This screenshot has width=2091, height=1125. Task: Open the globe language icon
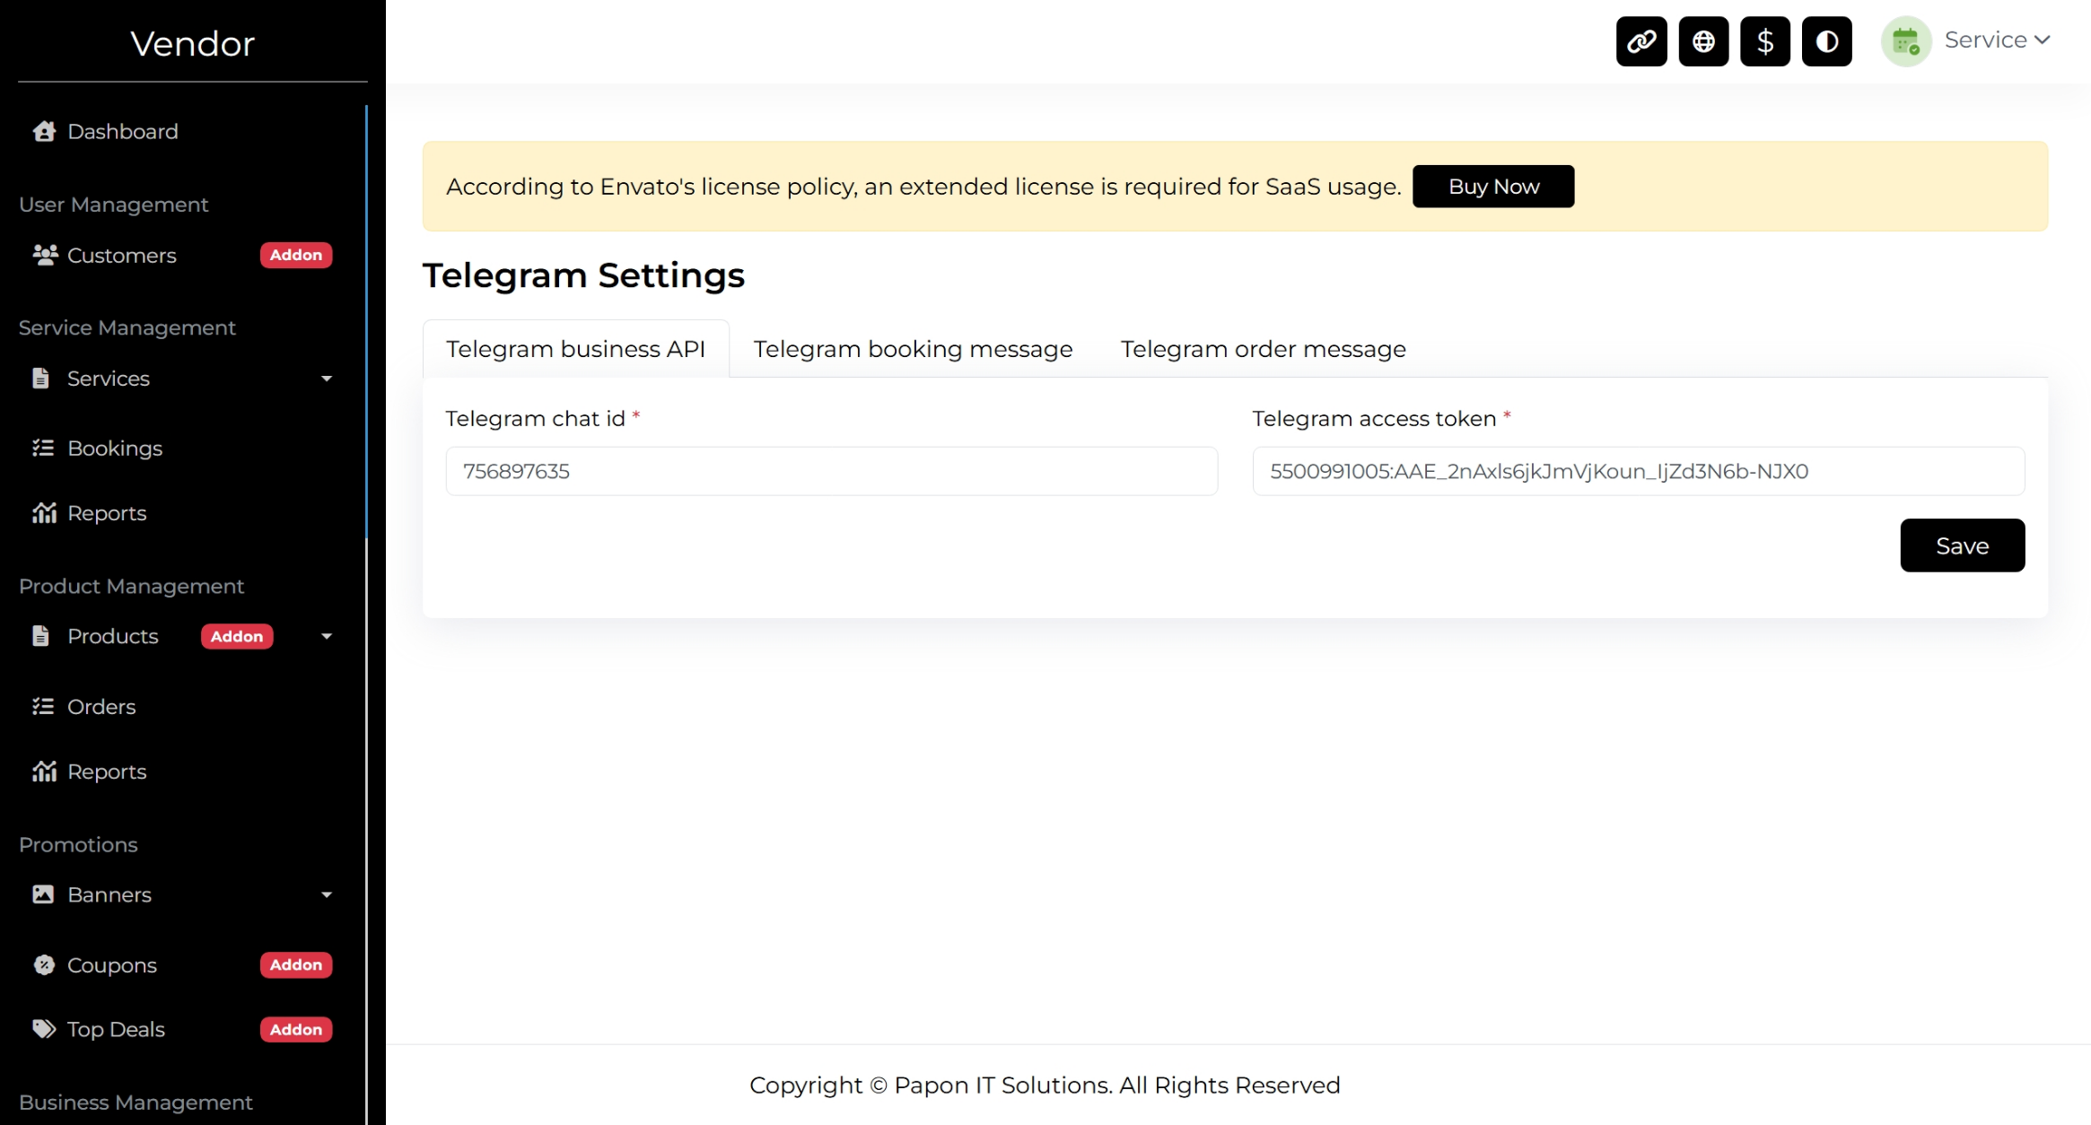coord(1702,41)
